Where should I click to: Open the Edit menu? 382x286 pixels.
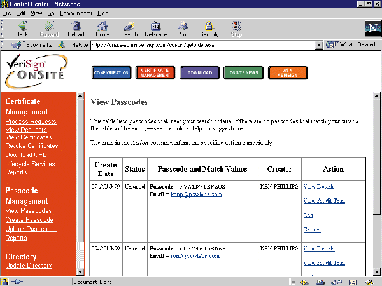21,13
